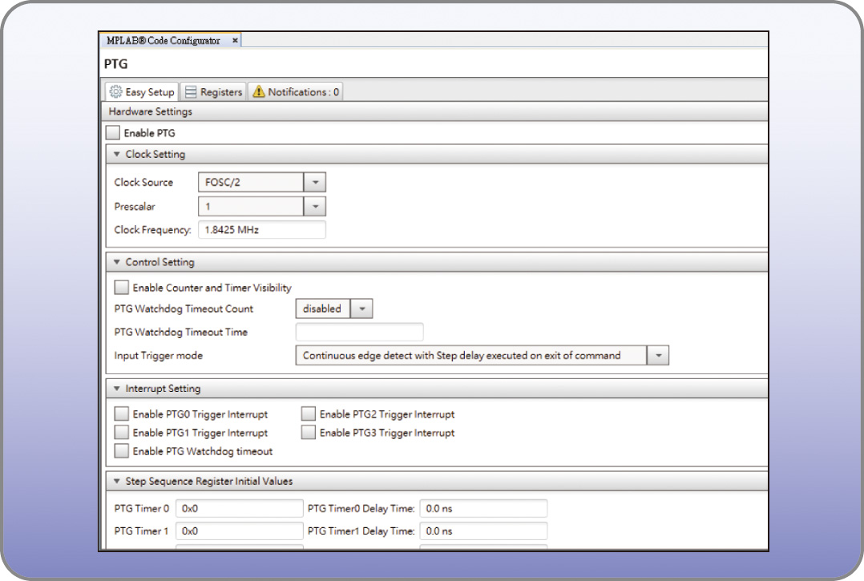This screenshot has width=864, height=581.
Task: Enable the PTG Watchdog timeout checkbox
Action: pos(122,451)
